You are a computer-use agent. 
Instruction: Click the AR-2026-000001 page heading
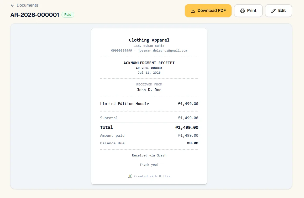(x=35, y=15)
